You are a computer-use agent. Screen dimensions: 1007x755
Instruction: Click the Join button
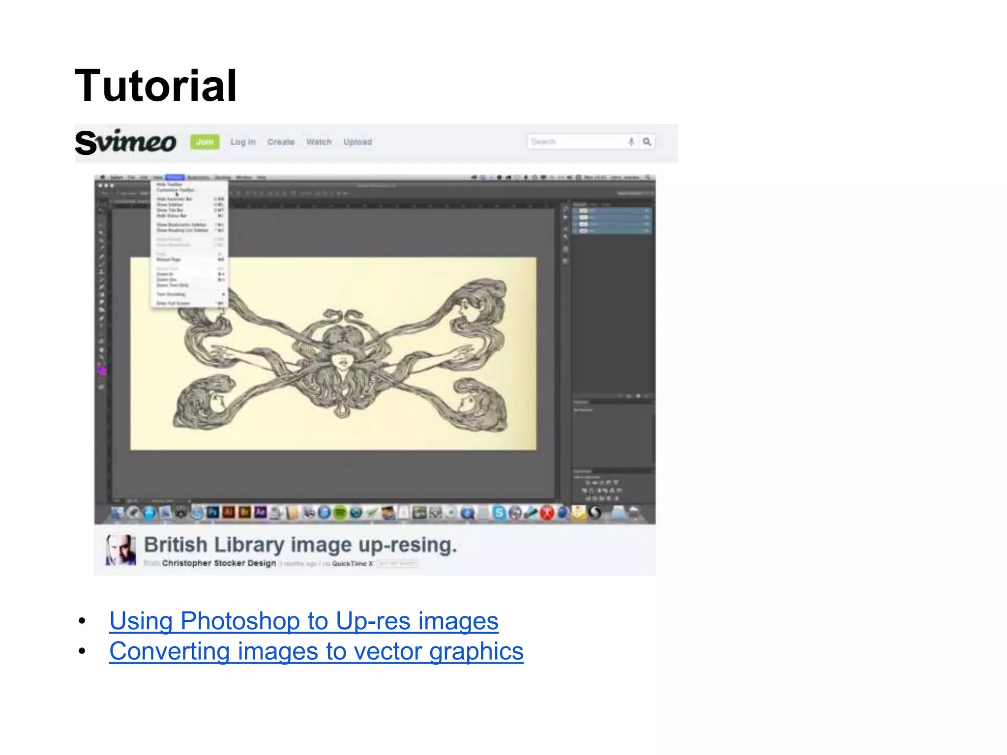pos(205,142)
